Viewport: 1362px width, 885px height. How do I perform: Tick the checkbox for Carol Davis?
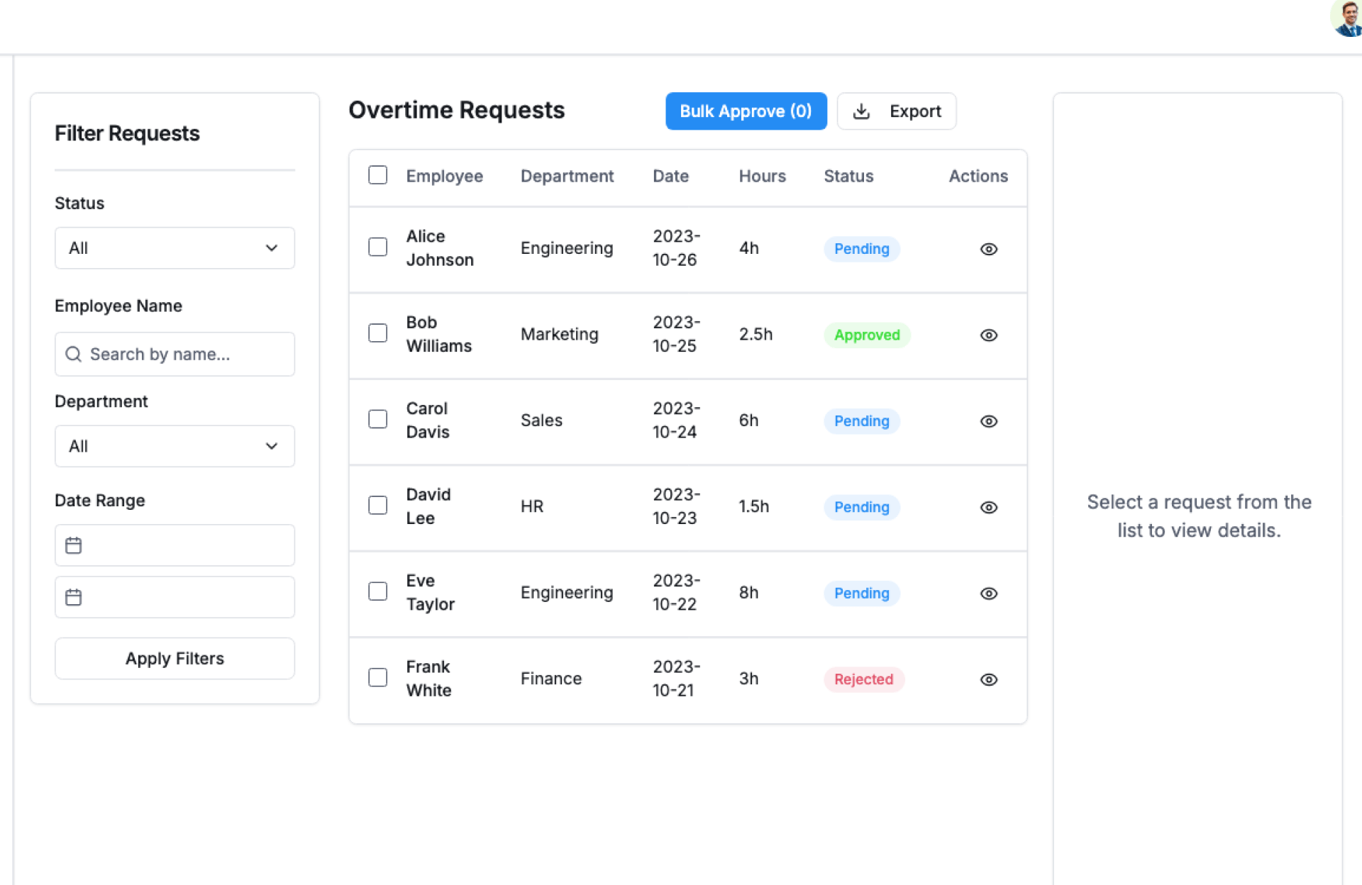[x=377, y=419]
